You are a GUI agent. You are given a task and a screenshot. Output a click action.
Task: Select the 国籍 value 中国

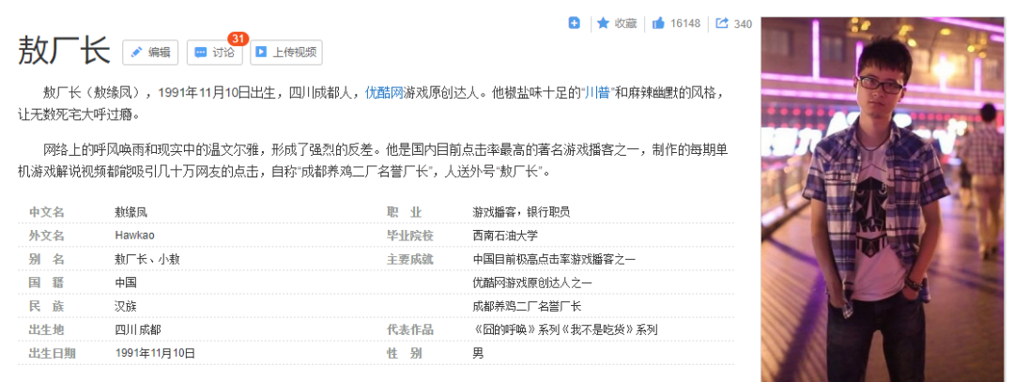(126, 283)
